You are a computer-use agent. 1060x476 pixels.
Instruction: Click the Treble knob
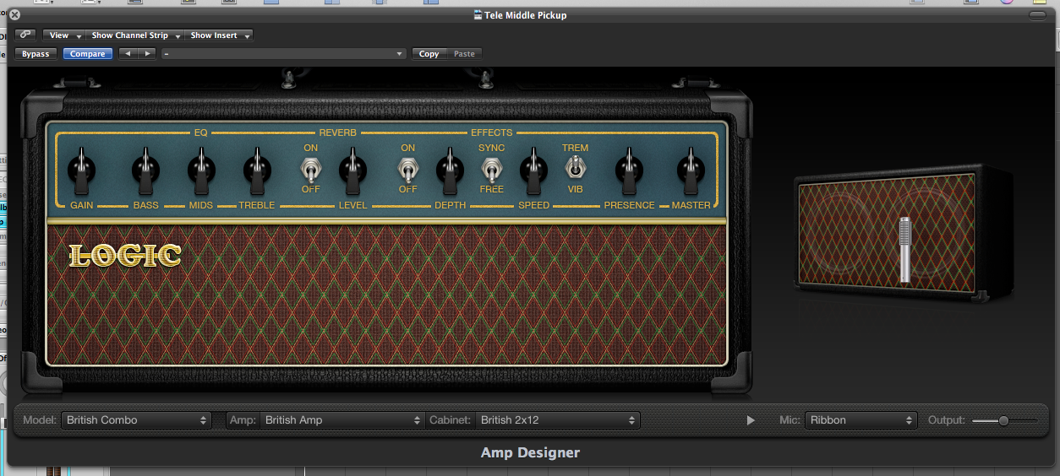tap(257, 170)
